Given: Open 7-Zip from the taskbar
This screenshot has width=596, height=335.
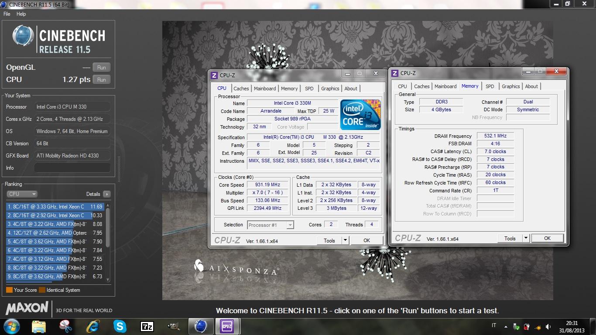Looking at the screenshot, I should (147, 326).
